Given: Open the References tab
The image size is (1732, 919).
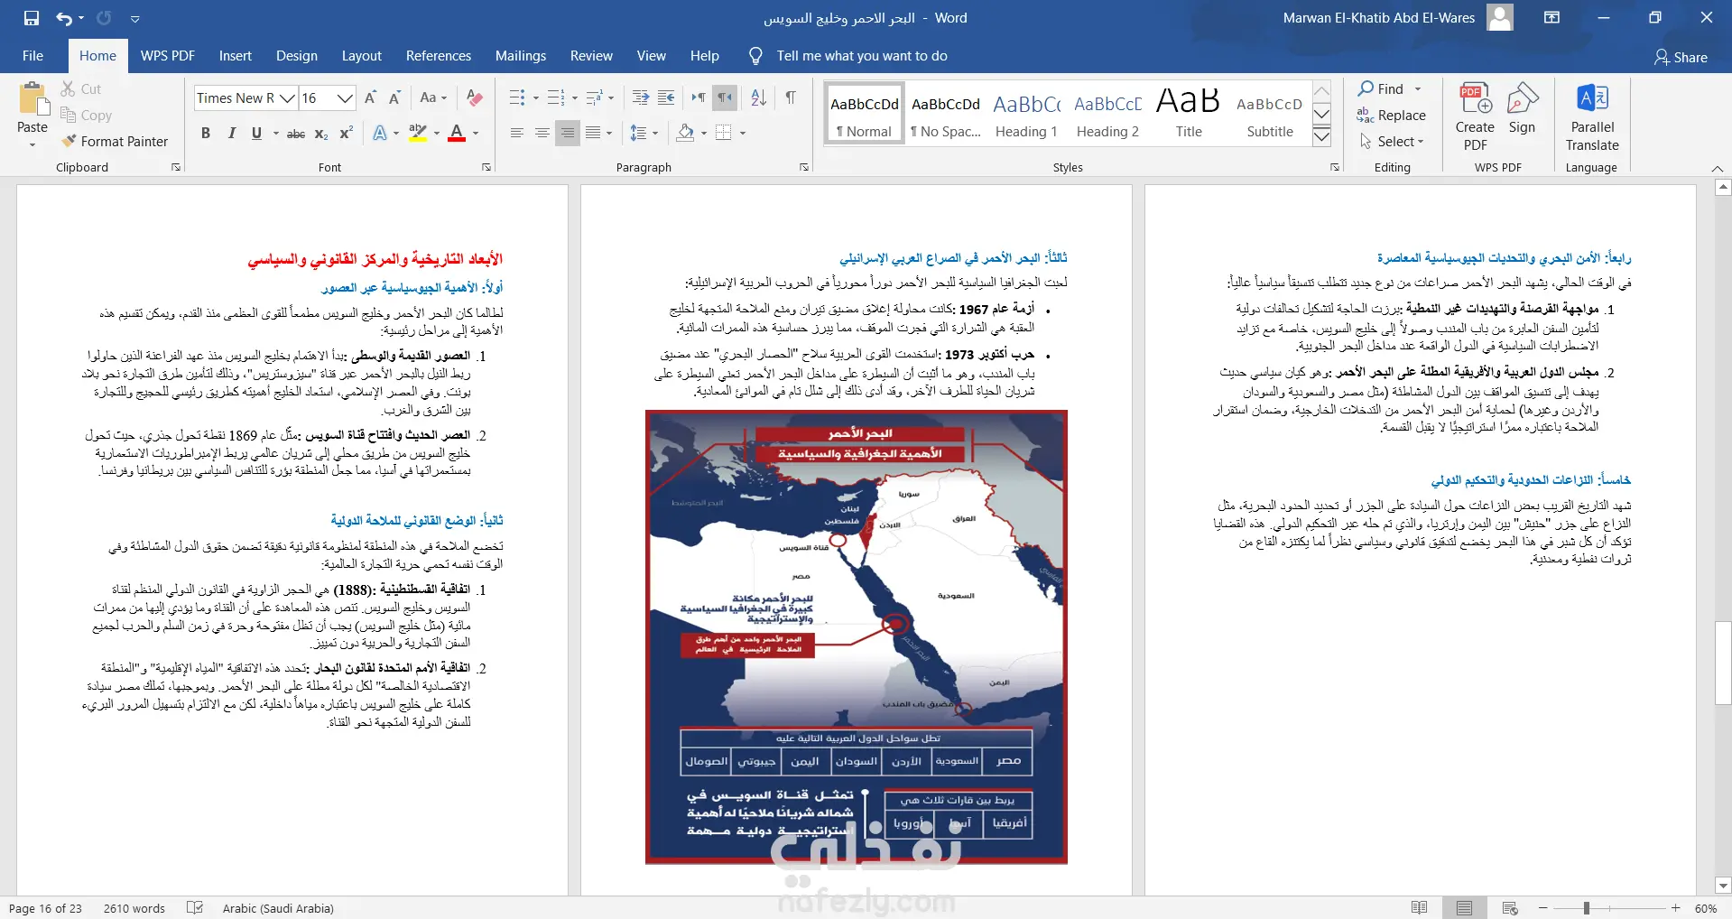Looking at the screenshot, I should pos(438,56).
